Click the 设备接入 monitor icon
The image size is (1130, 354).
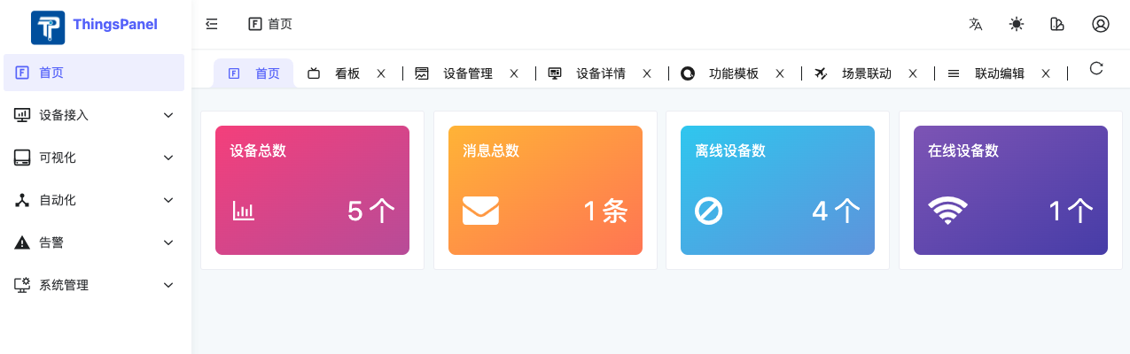tap(23, 115)
